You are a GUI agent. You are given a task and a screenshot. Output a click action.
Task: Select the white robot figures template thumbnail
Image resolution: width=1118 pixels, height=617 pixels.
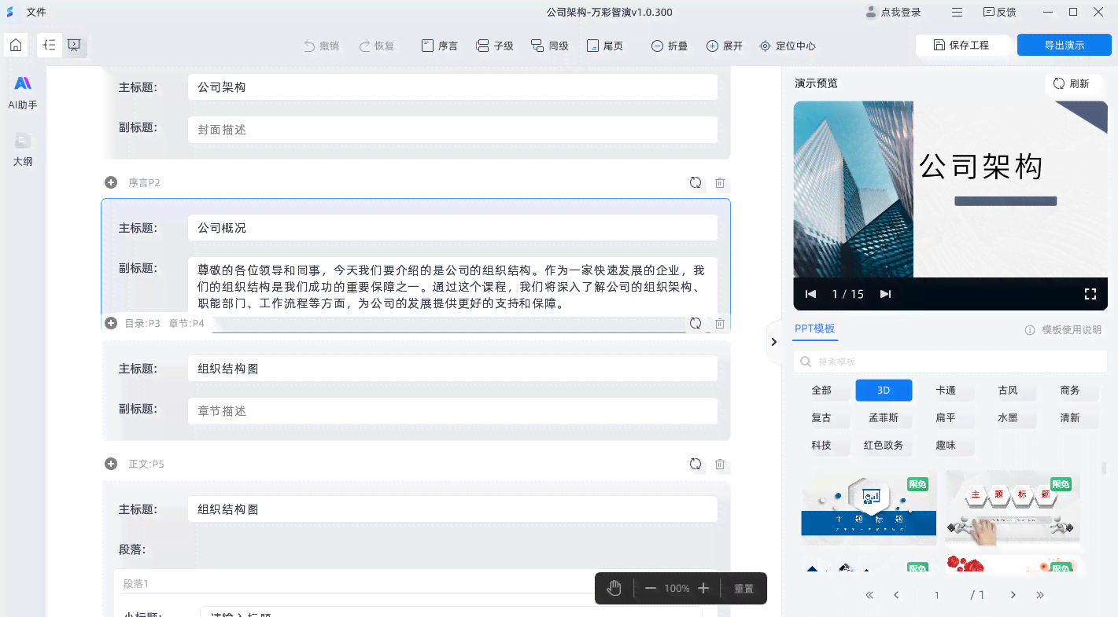pos(1013,508)
